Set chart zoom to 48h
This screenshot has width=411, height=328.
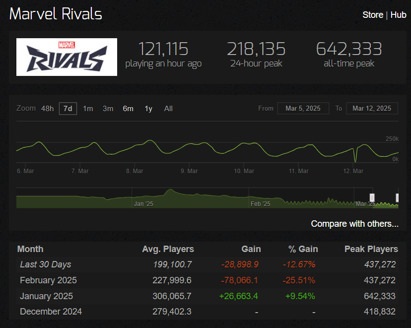[48, 109]
